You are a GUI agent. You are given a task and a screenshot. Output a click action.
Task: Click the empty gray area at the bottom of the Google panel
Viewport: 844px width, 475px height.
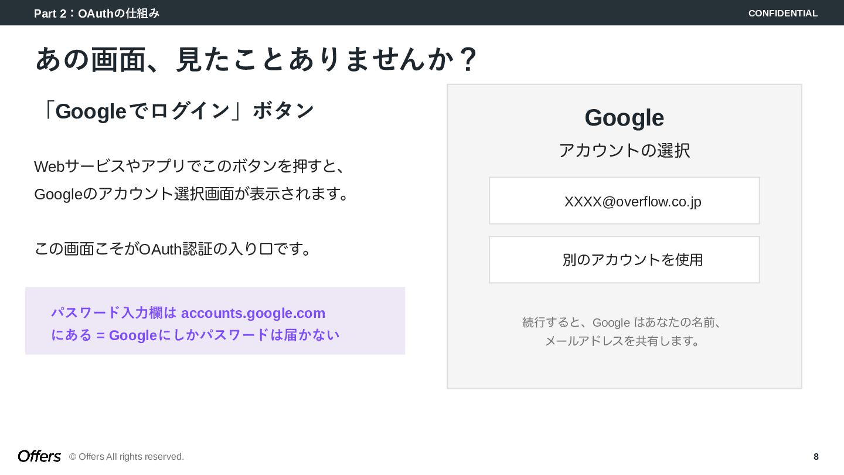click(x=624, y=369)
